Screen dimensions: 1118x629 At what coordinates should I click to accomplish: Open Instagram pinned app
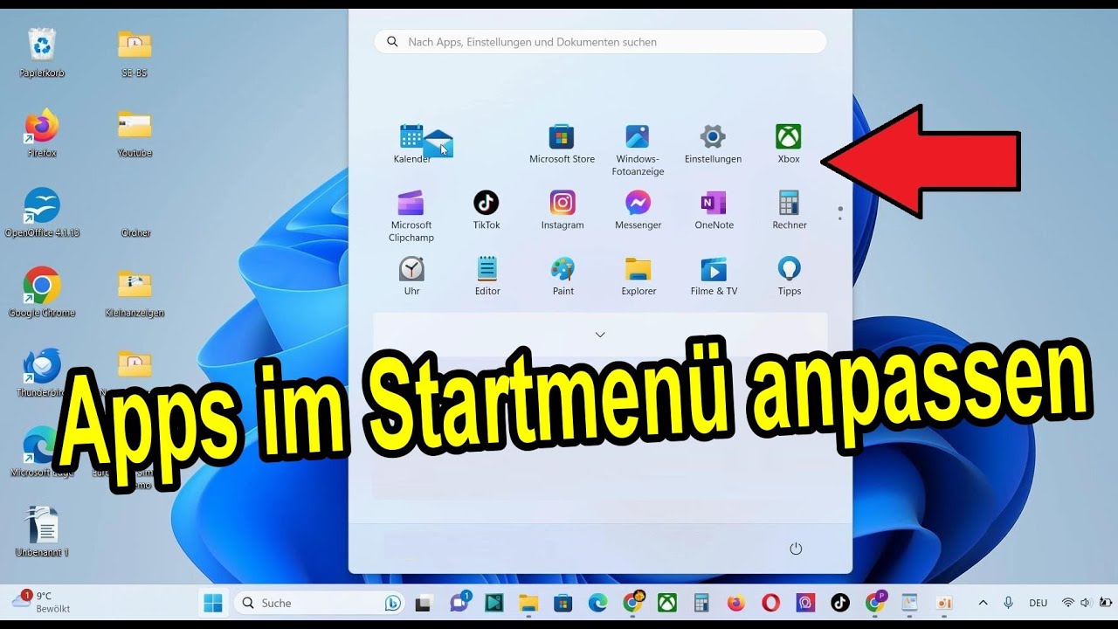[x=562, y=211]
